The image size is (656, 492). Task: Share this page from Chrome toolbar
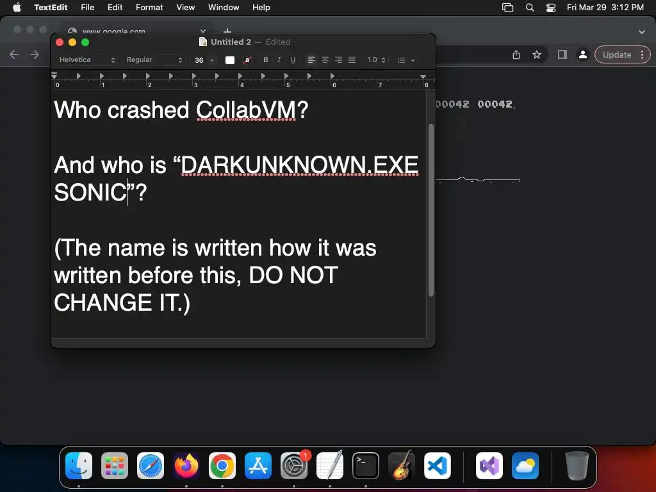tap(516, 55)
